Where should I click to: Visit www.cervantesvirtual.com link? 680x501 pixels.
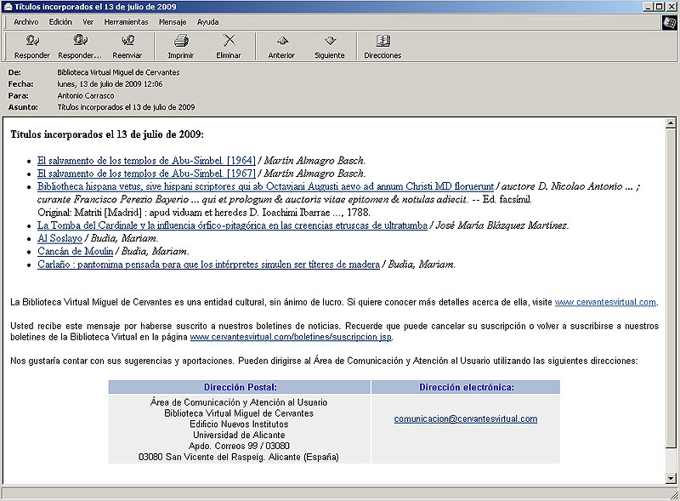pos(605,302)
